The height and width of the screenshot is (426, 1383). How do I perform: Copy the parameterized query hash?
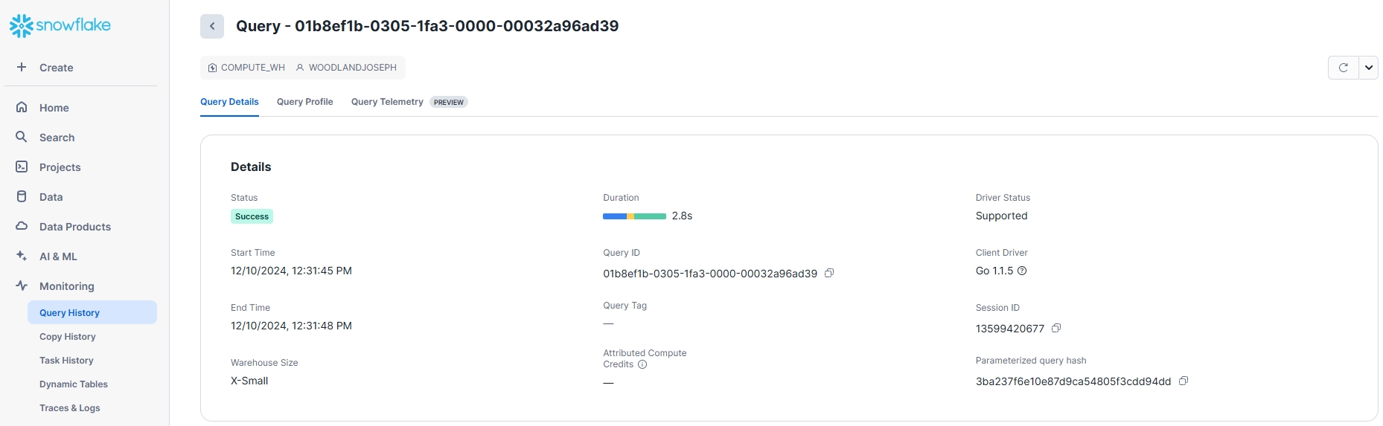coord(1184,381)
